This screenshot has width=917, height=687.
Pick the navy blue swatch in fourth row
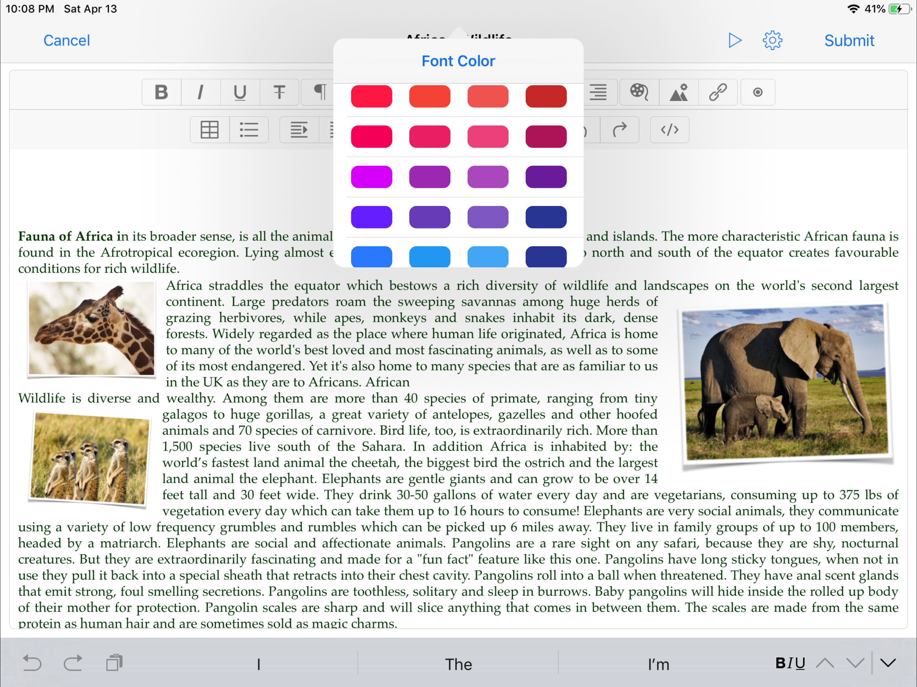pyautogui.click(x=546, y=217)
